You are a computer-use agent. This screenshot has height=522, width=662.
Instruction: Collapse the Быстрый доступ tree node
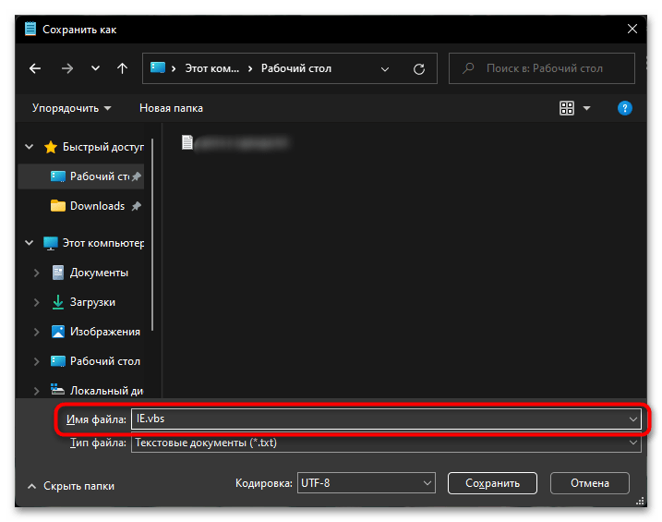click(x=30, y=147)
